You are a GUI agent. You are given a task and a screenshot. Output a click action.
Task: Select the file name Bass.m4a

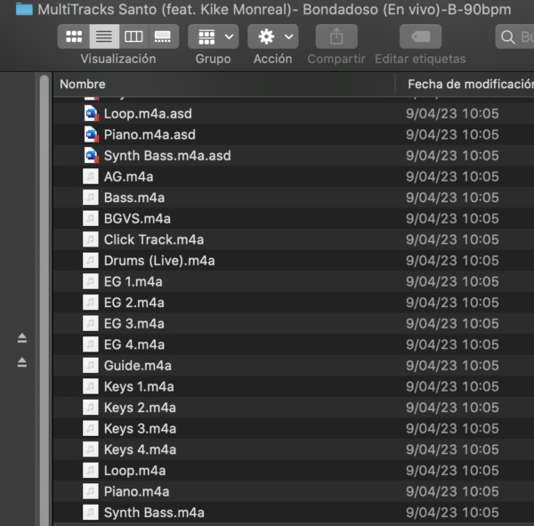[134, 198]
